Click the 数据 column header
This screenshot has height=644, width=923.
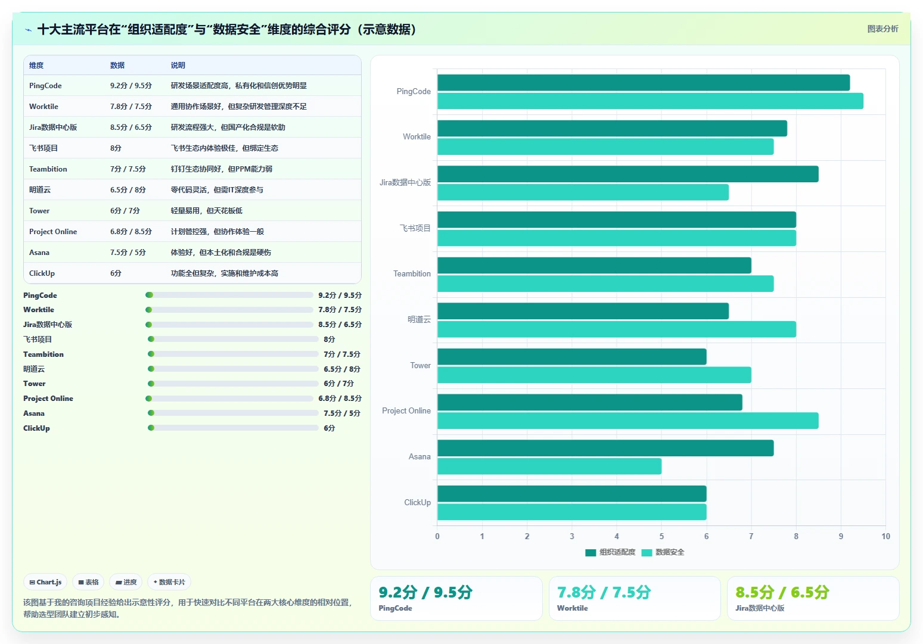tap(117, 66)
